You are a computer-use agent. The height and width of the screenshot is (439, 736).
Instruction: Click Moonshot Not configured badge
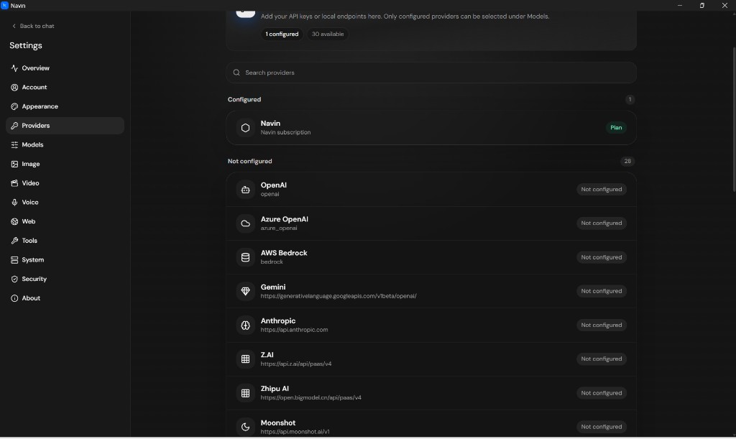coord(602,427)
